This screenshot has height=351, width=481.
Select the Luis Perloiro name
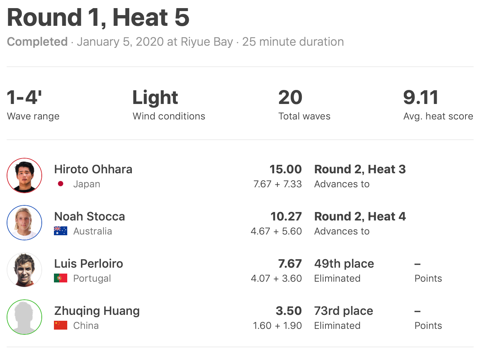tap(89, 264)
